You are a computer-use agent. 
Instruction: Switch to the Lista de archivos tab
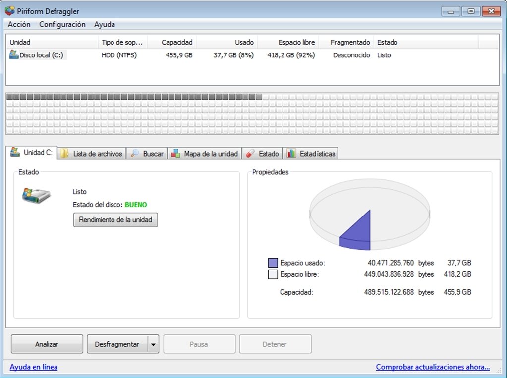[92, 153]
